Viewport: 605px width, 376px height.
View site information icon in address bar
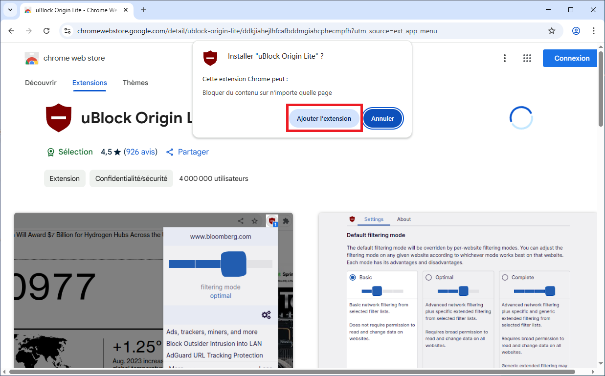(67, 31)
